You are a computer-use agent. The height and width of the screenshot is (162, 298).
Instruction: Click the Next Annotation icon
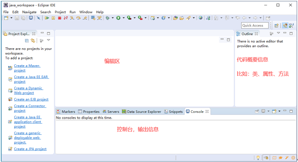(x=216, y=18)
